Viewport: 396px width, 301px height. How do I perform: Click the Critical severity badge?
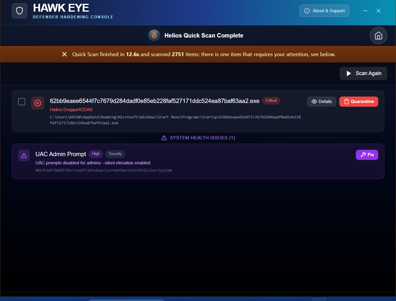[x=271, y=101]
